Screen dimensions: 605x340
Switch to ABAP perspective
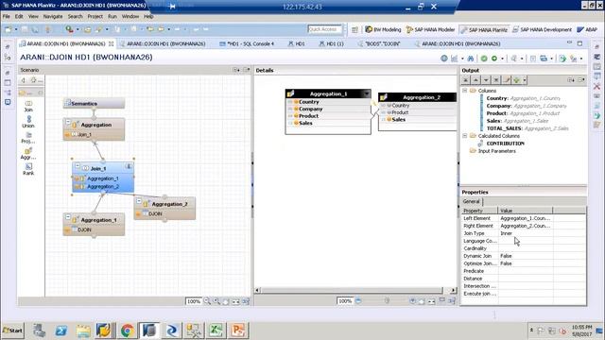pos(587,29)
